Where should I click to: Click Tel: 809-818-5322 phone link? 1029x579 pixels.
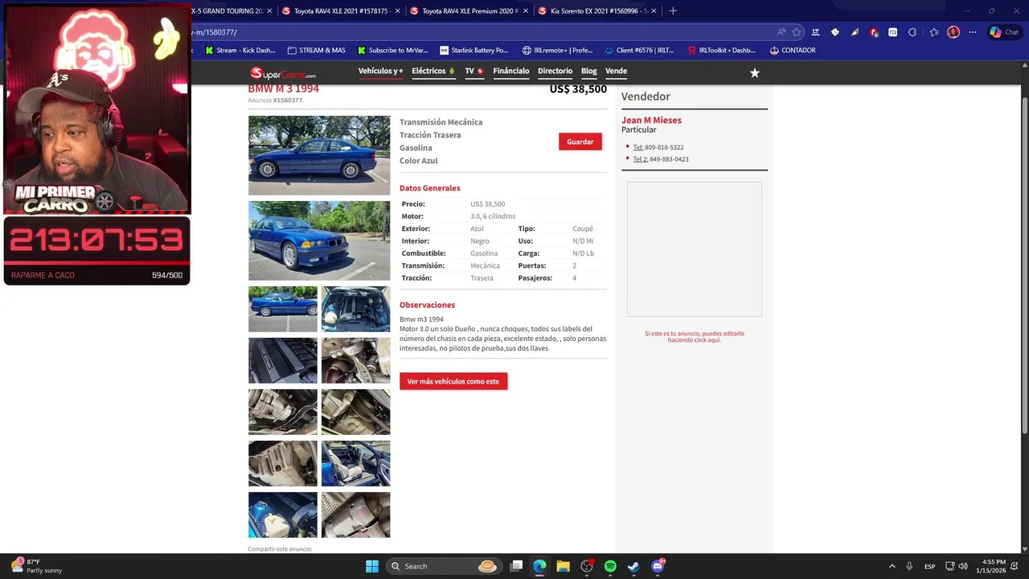pos(658,147)
